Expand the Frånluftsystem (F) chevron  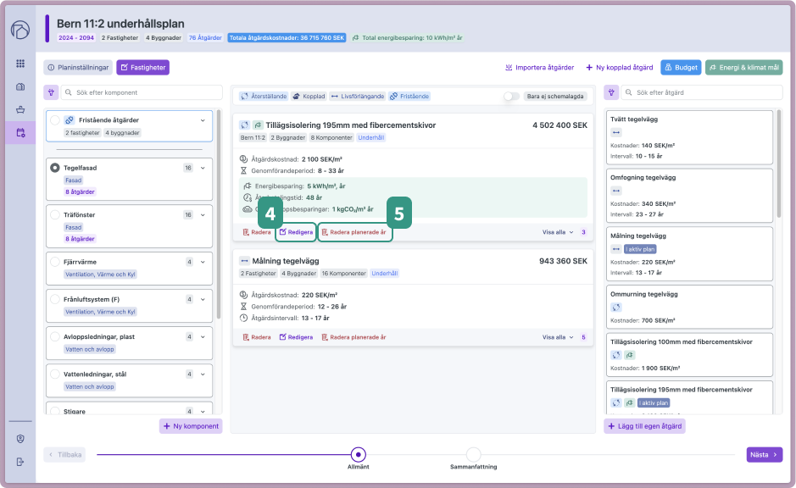point(203,300)
